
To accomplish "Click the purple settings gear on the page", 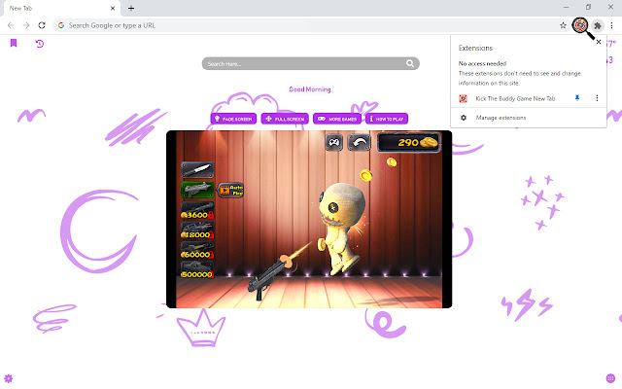I will [x=9, y=378].
